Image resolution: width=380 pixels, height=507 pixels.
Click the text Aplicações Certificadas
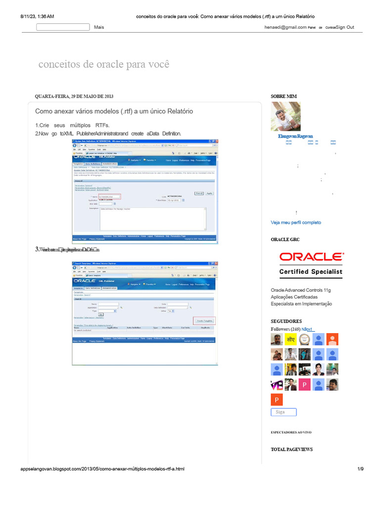[294, 297]
